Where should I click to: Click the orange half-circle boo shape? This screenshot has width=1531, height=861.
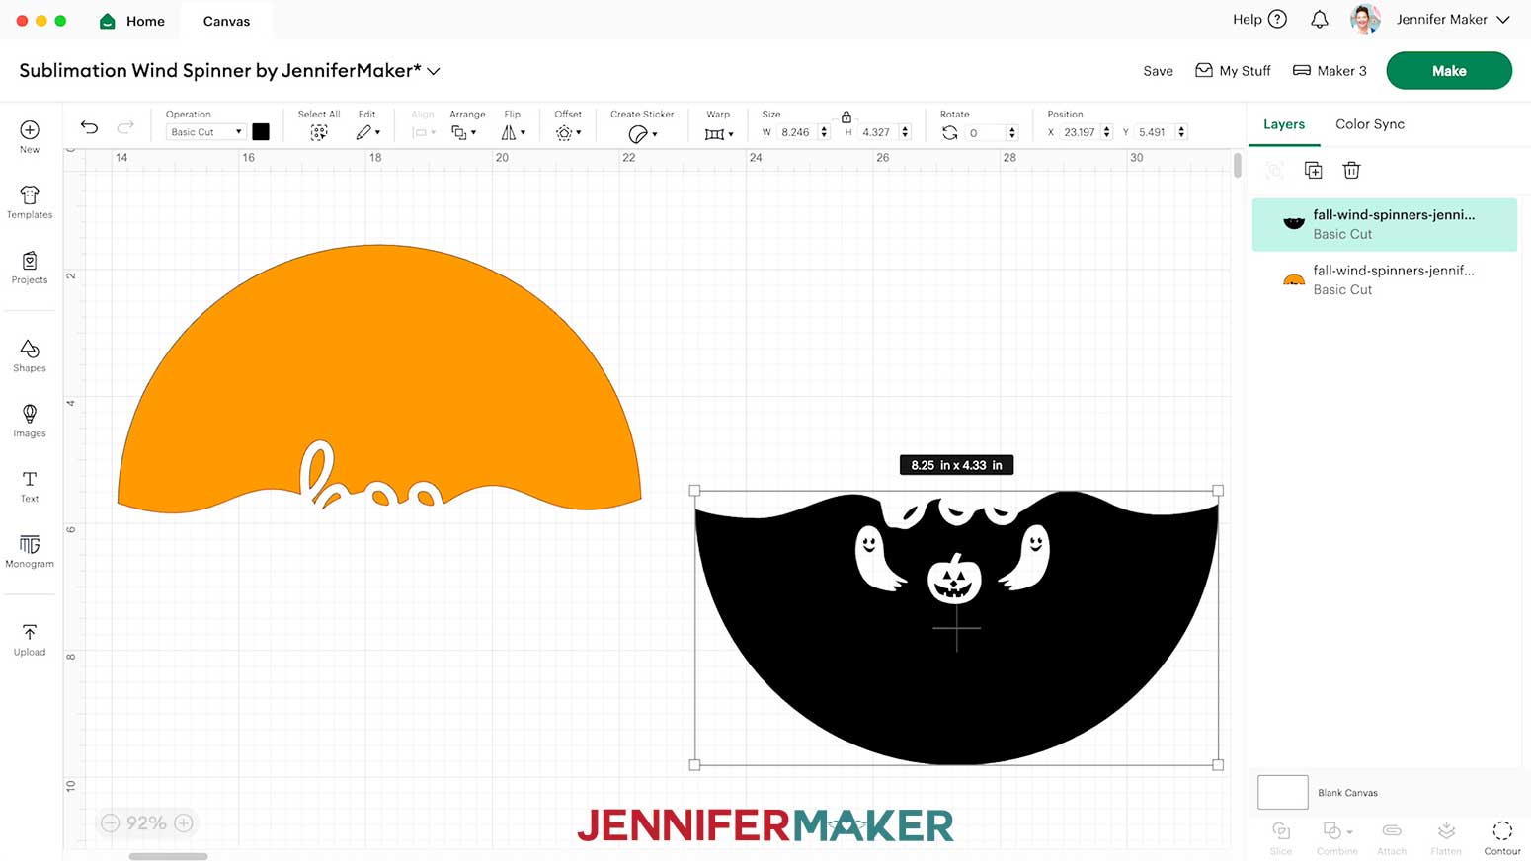tap(379, 378)
